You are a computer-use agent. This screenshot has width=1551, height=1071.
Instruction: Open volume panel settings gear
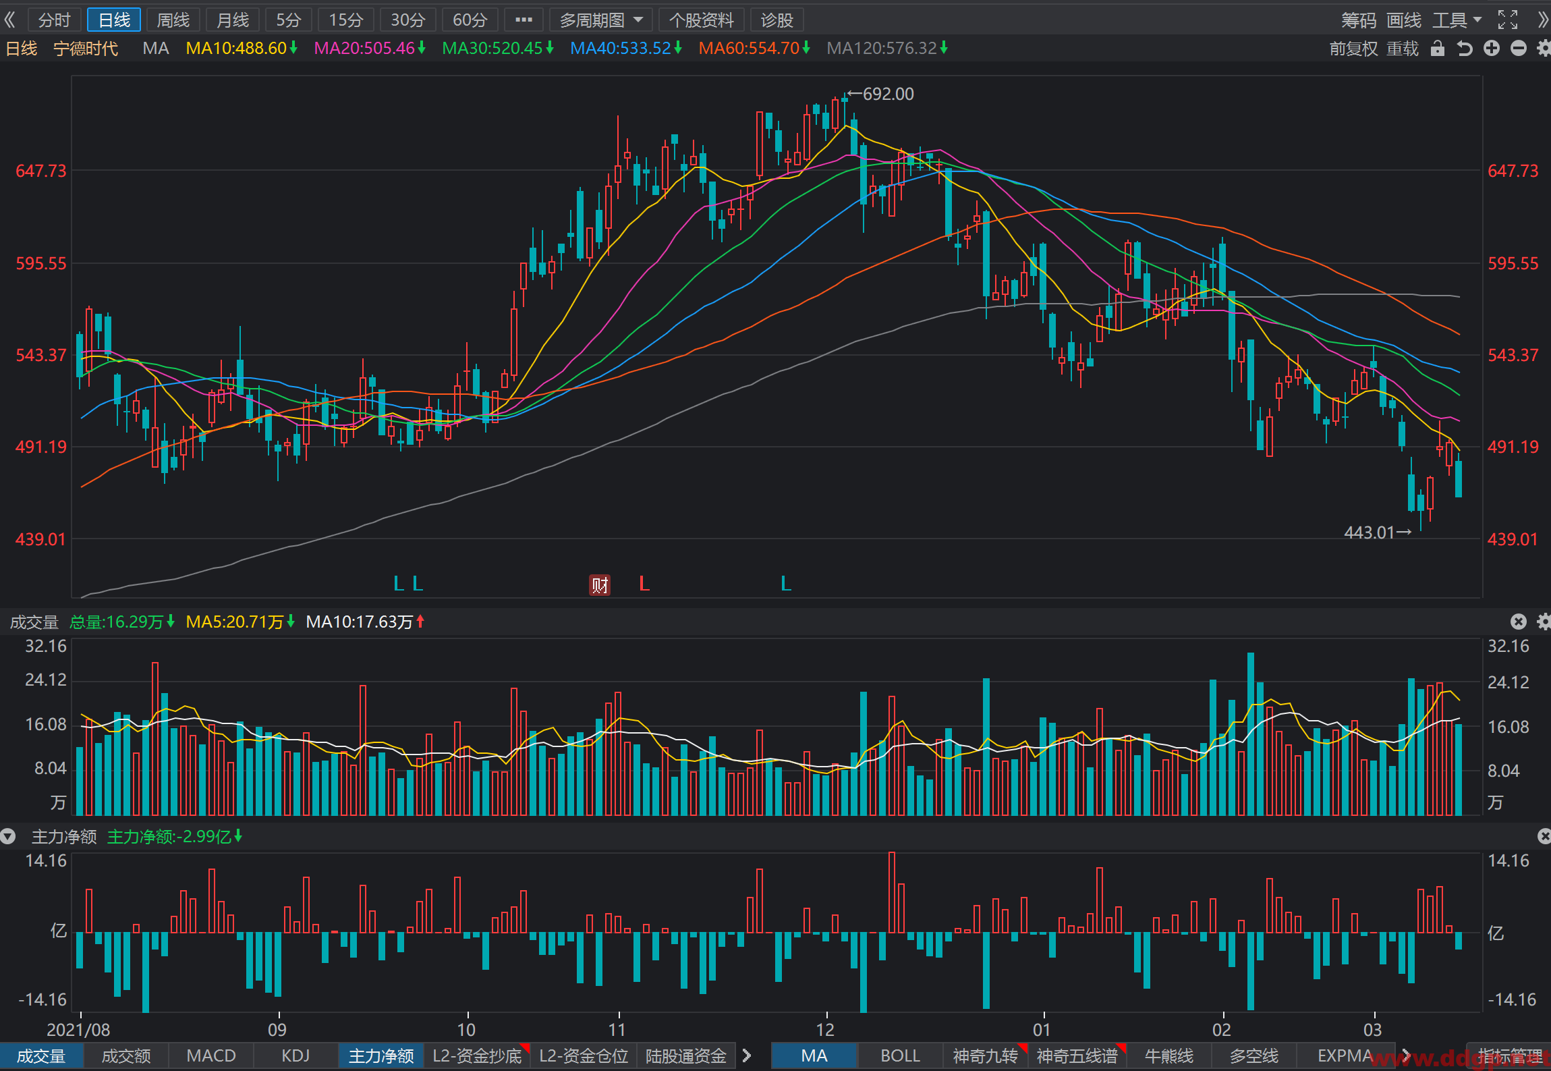tap(1544, 622)
